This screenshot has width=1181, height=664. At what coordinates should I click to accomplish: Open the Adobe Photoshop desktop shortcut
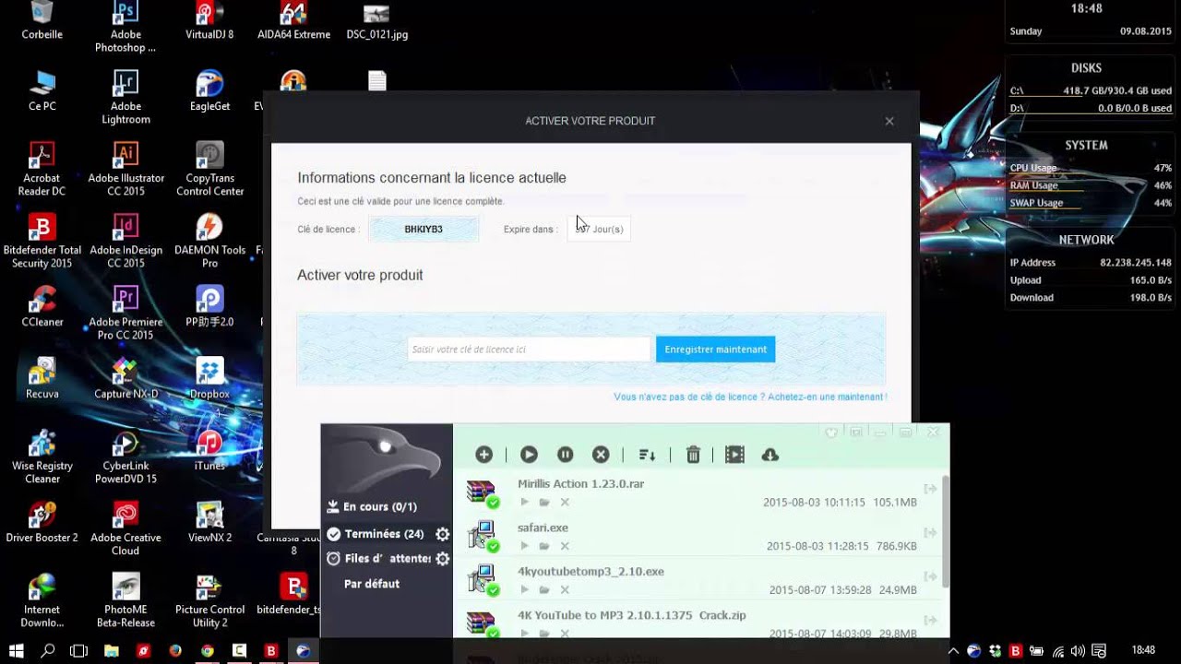point(125,28)
